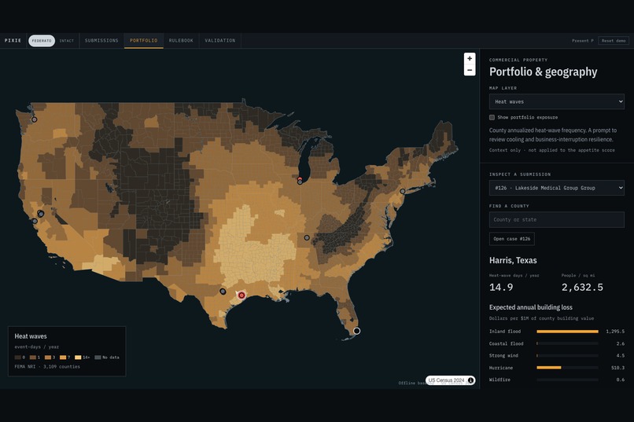Toggle Show portfolio exposure checkbox

(492, 118)
